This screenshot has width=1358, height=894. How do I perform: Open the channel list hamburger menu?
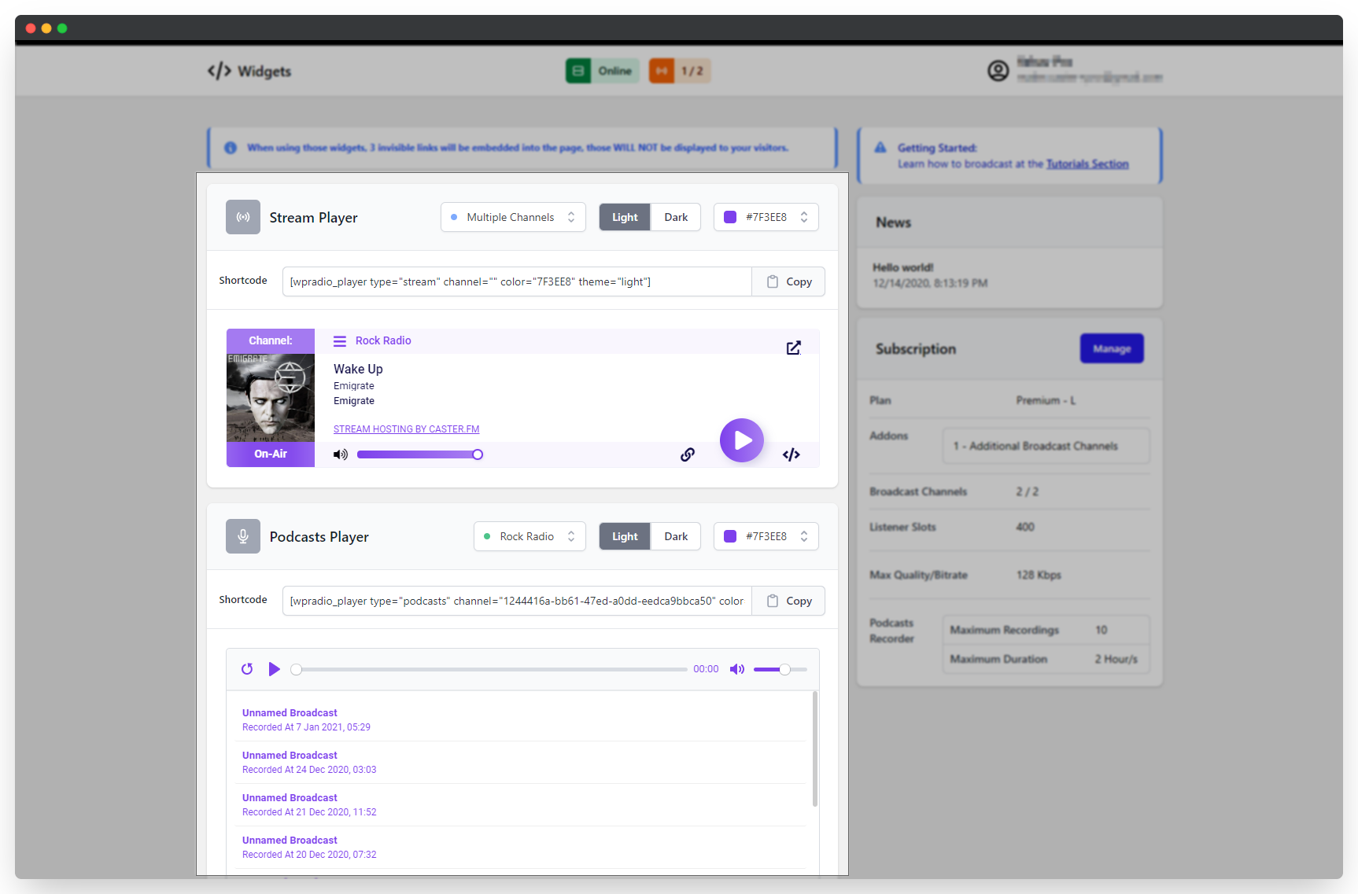[x=340, y=341]
